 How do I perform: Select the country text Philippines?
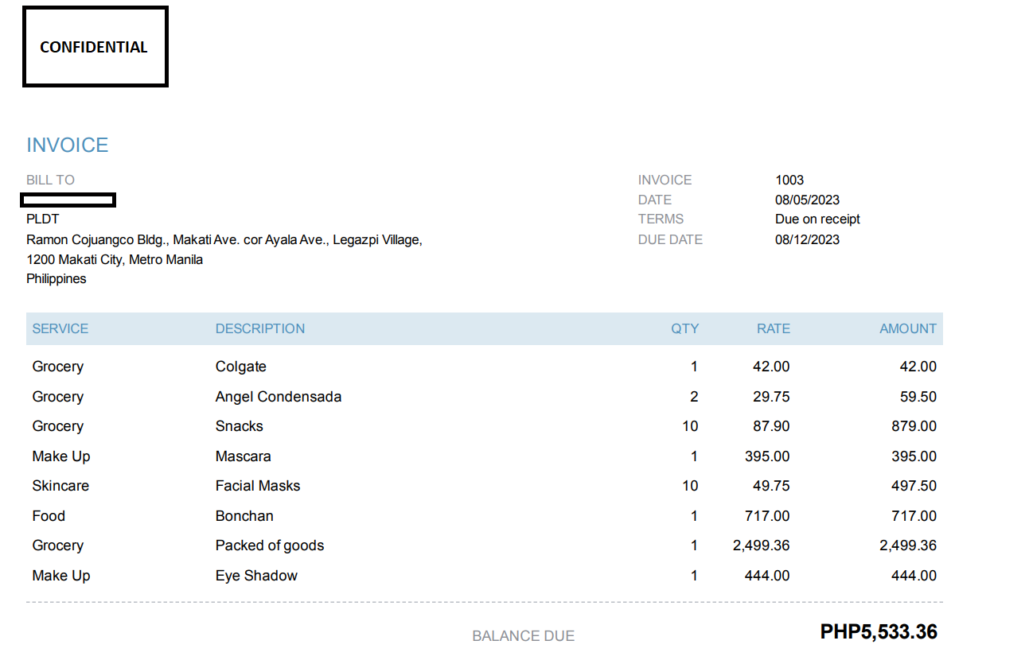click(57, 279)
